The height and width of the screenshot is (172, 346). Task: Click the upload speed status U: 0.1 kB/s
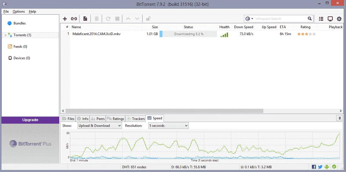[256, 167]
